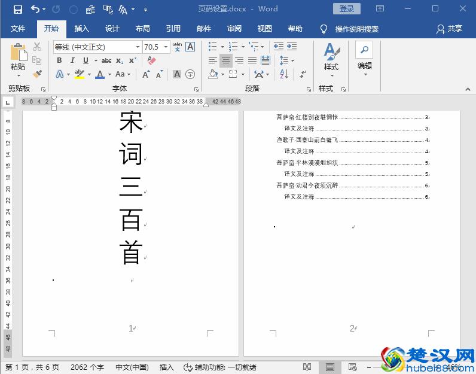Image resolution: width=476 pixels, height=374 pixels.
Task: Switch to the 设计 (Design) tab
Action: point(112,29)
